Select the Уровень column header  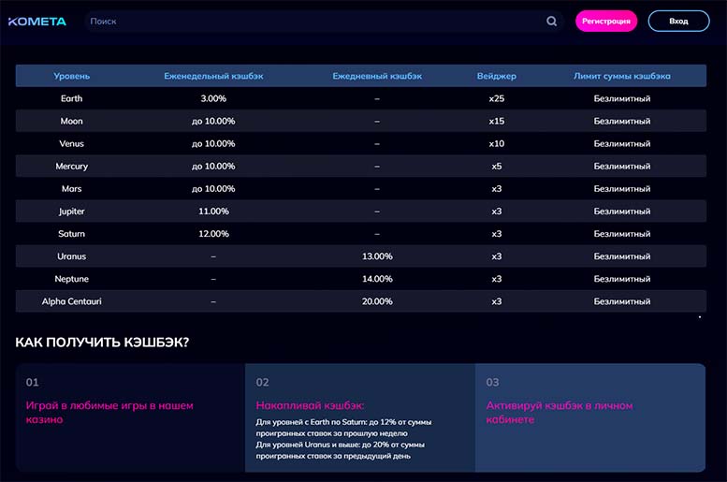point(72,76)
